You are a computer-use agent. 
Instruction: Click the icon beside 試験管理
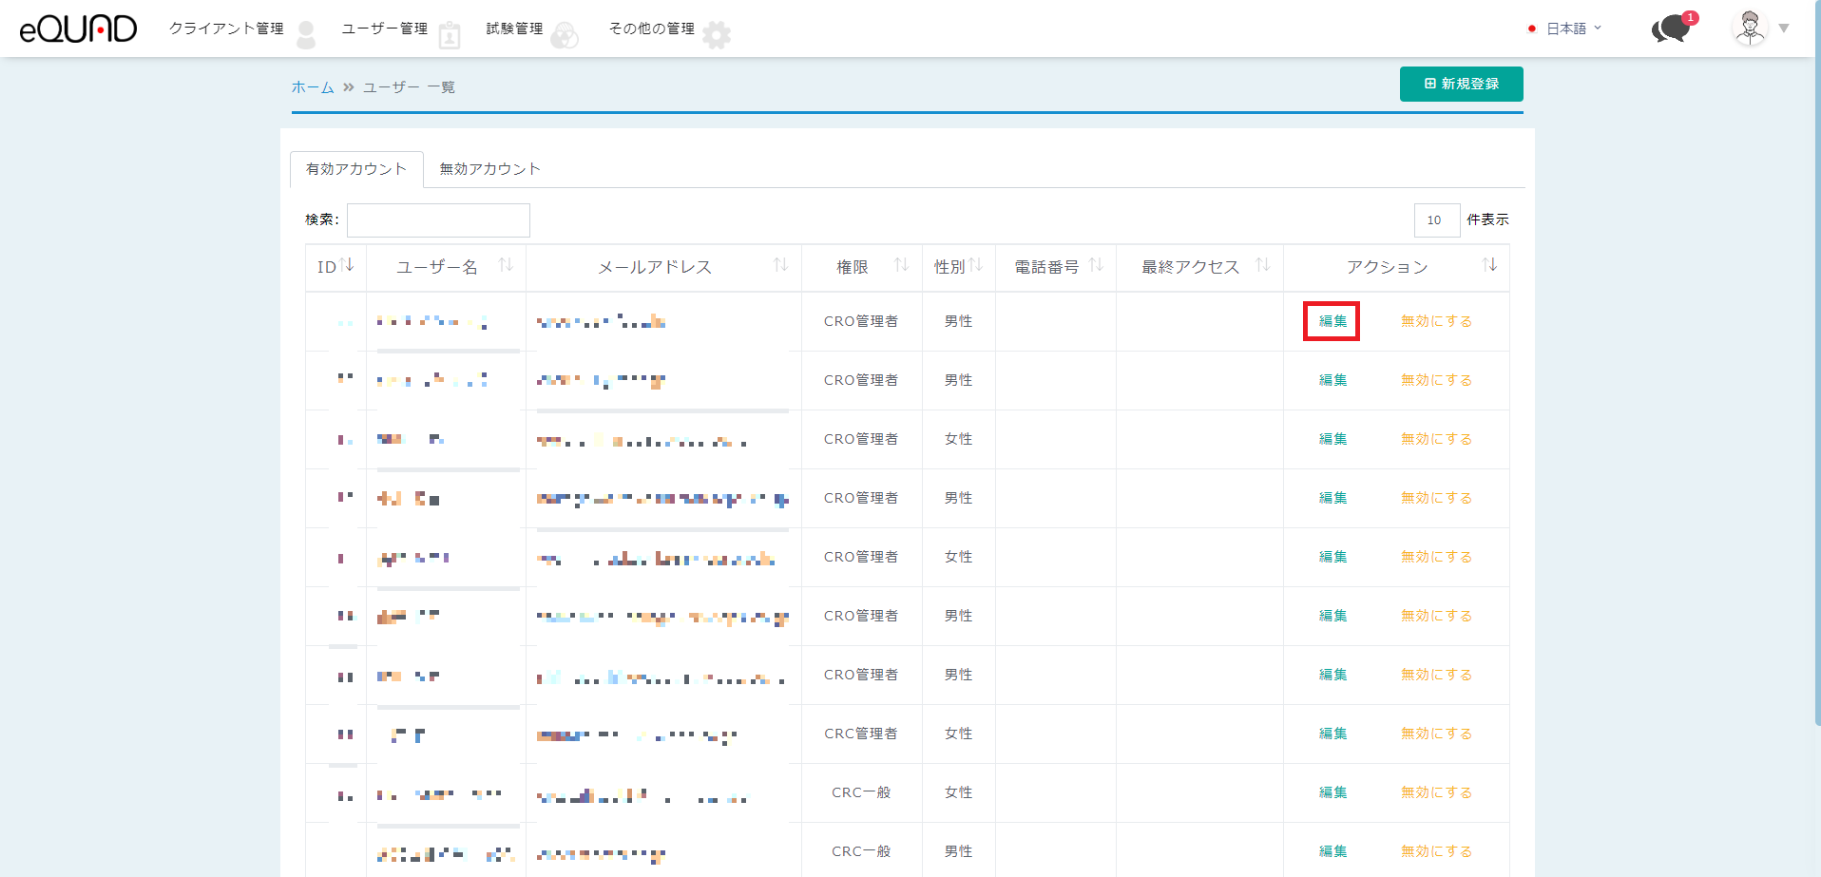[565, 36]
